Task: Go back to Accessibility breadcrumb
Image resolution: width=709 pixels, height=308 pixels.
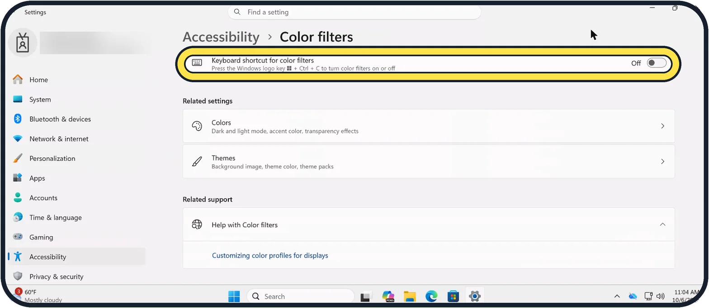Action: (221, 37)
